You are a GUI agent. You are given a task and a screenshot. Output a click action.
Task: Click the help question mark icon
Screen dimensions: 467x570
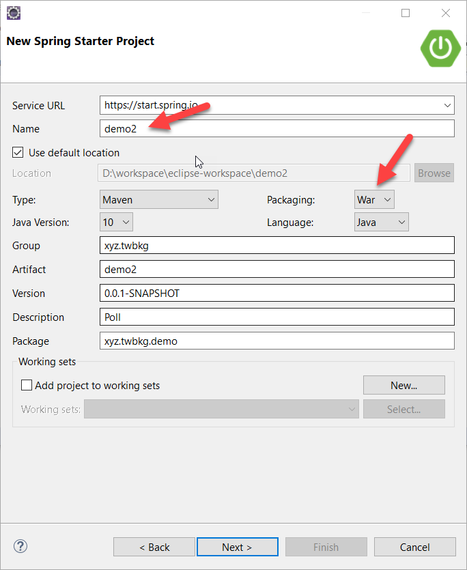click(x=20, y=546)
